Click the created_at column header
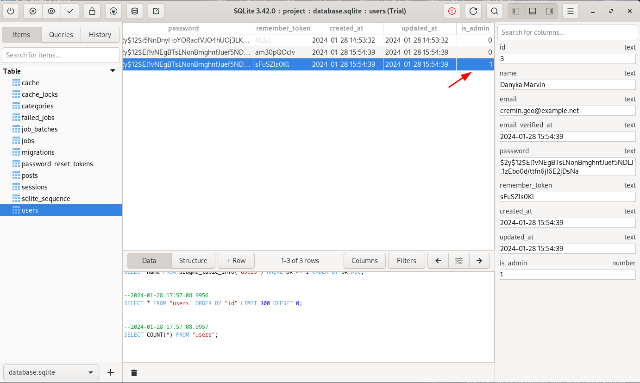640x383 pixels. pyautogui.click(x=346, y=28)
